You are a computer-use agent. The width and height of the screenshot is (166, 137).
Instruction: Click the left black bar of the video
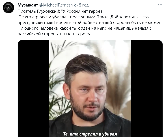(x=33, y=88)
